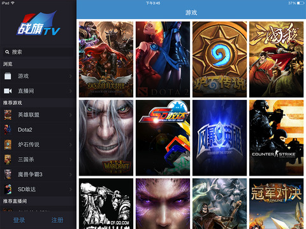Click the 三国杀 small sidebar icon
The width and height of the screenshot is (306, 229).
8,159
